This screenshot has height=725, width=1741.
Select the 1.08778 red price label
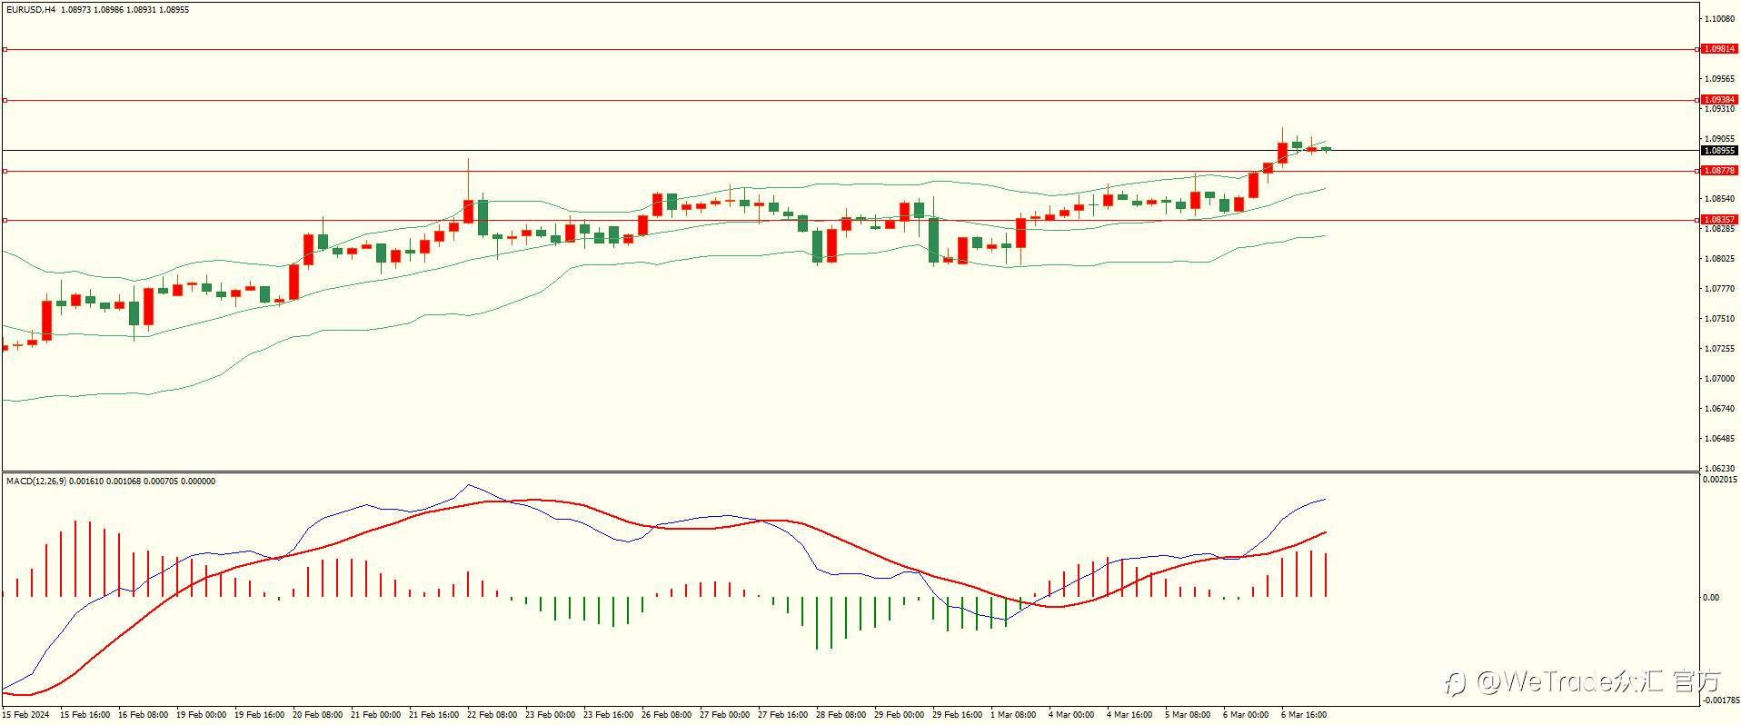(1718, 171)
